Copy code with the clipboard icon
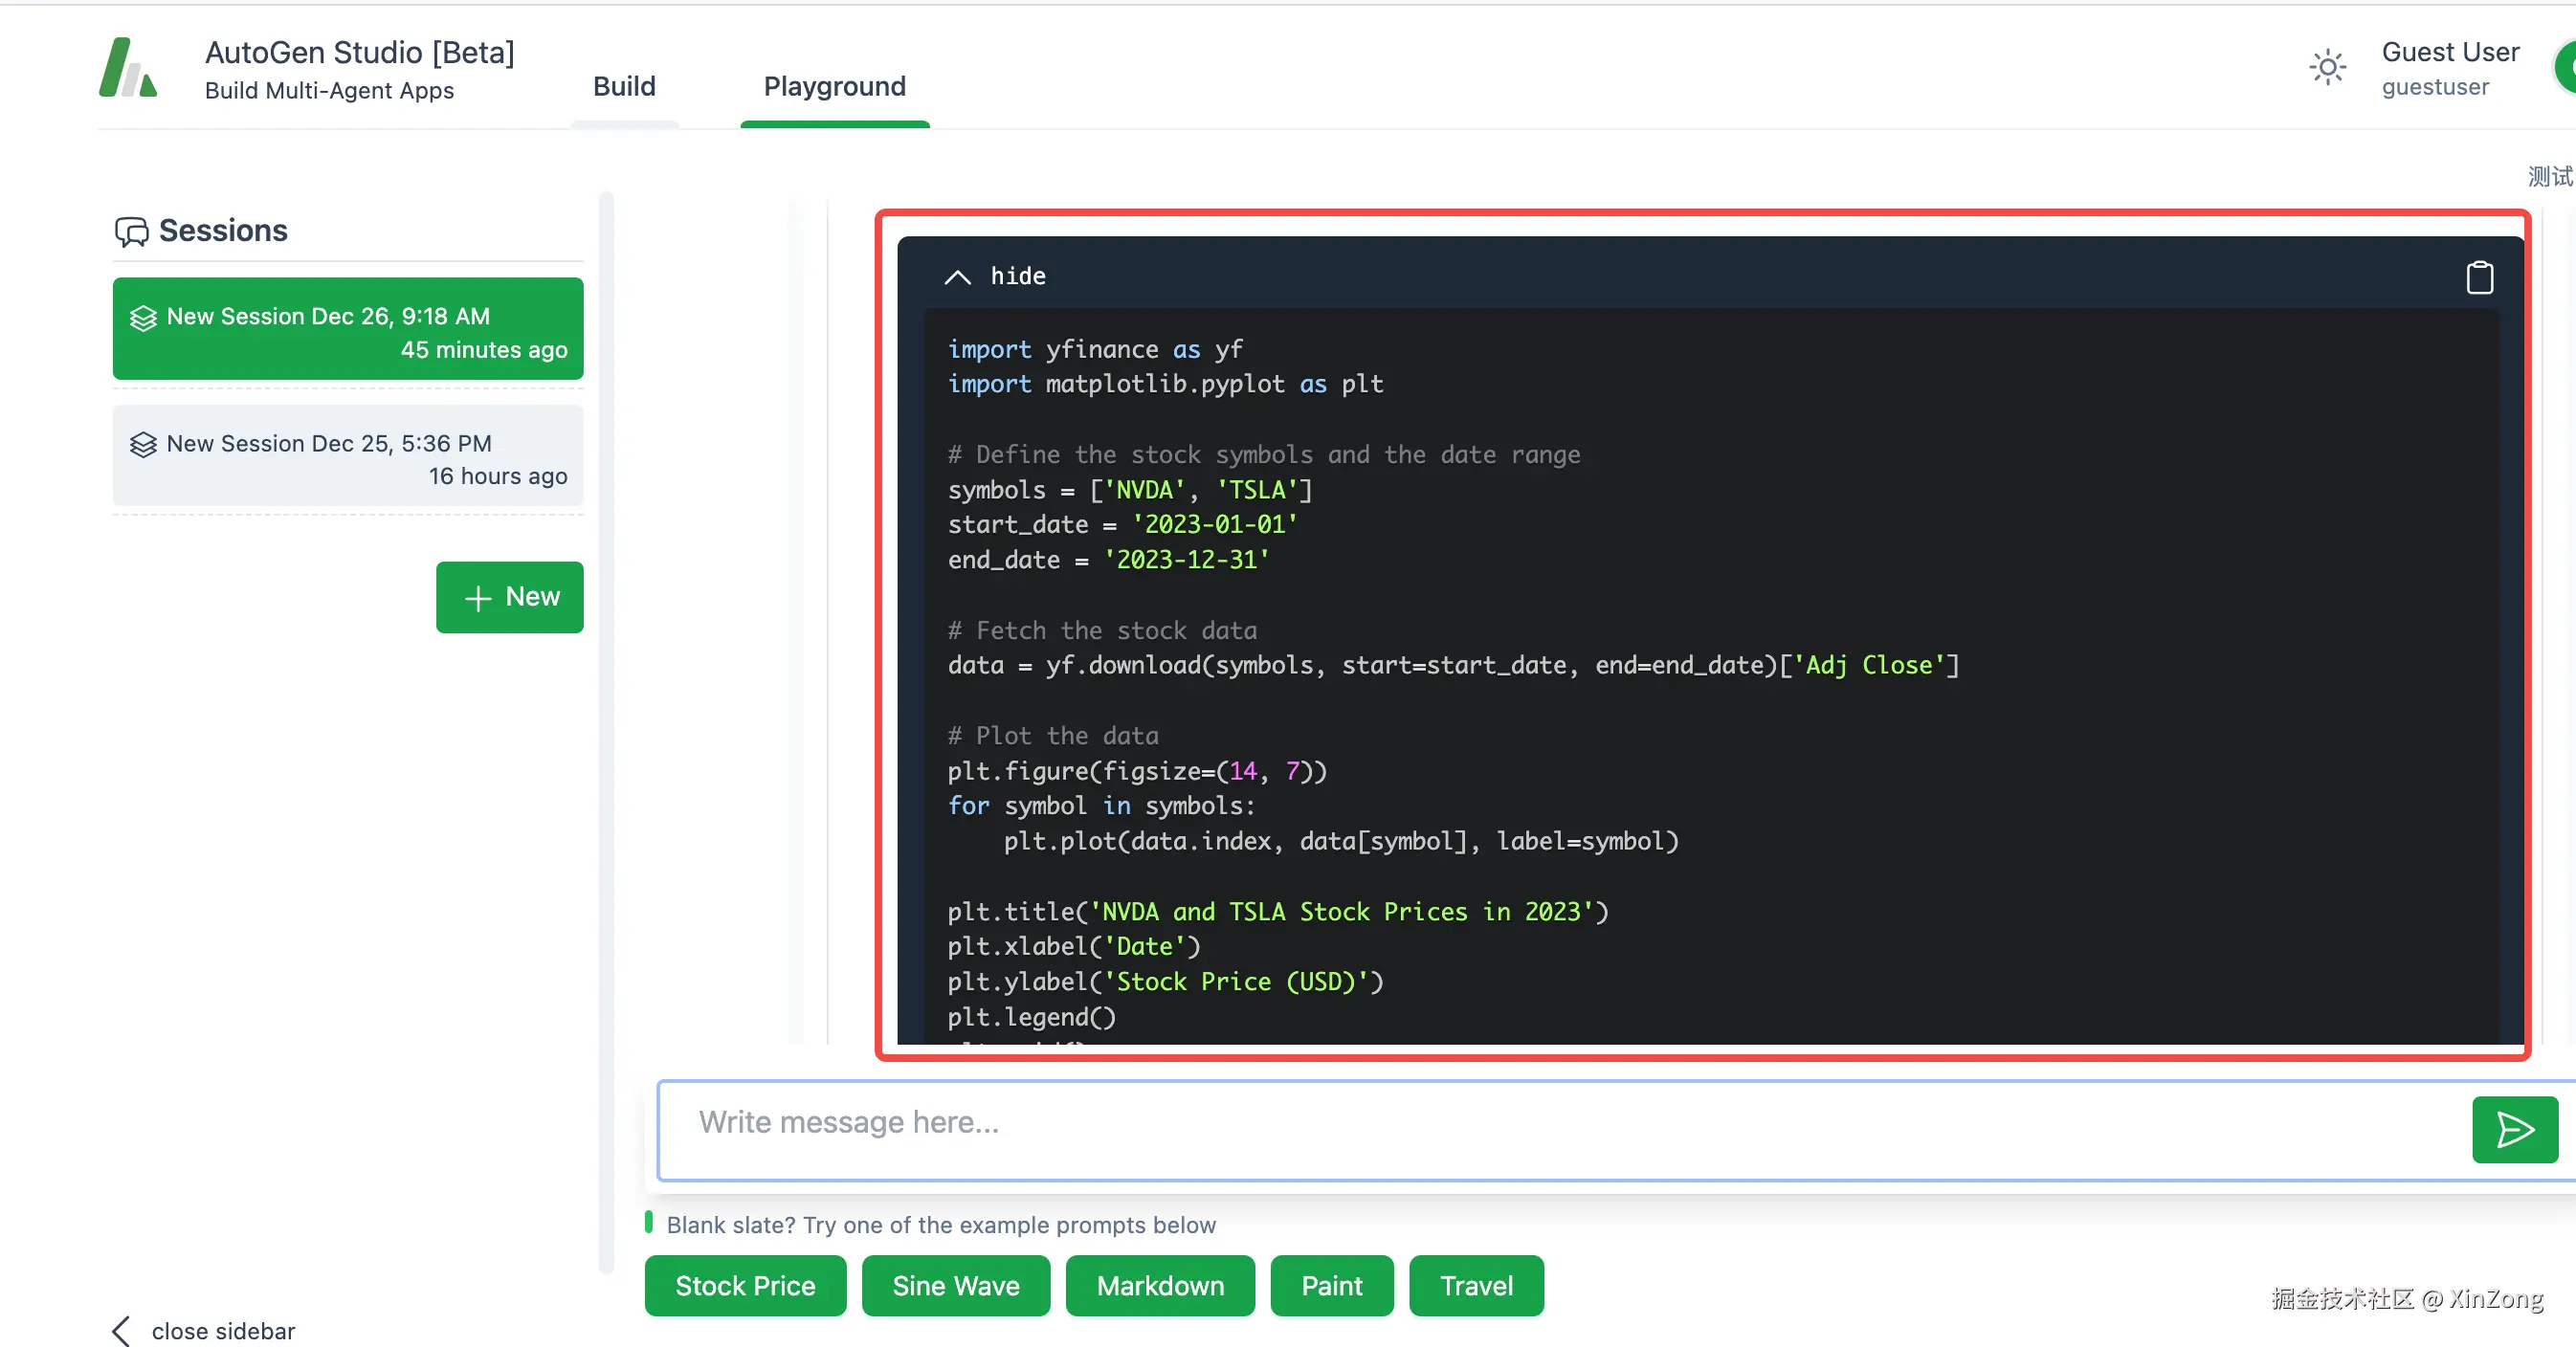Image resolution: width=2576 pixels, height=1347 pixels. tap(2479, 277)
